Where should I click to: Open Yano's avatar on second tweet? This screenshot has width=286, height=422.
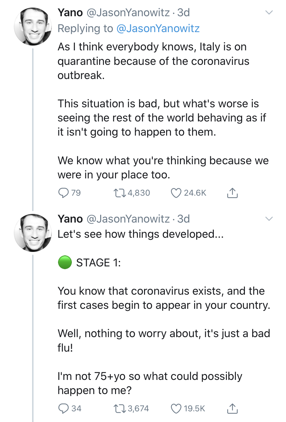[32, 232]
